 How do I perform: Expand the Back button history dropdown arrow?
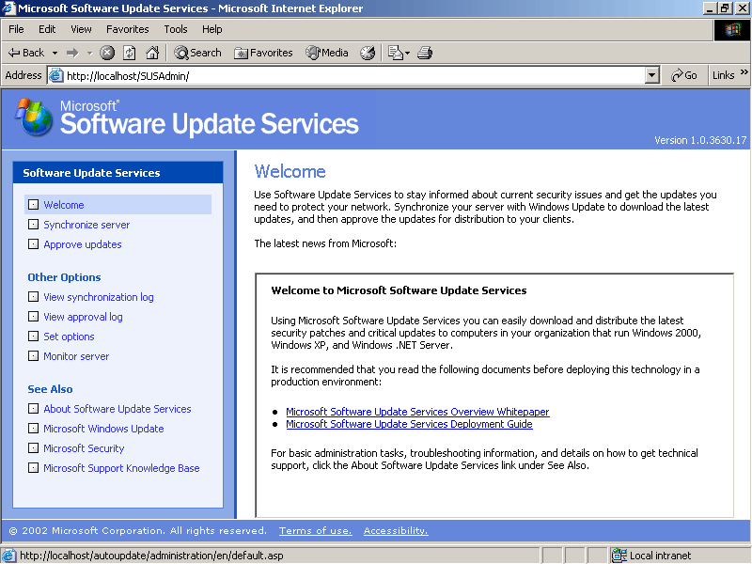(55, 53)
